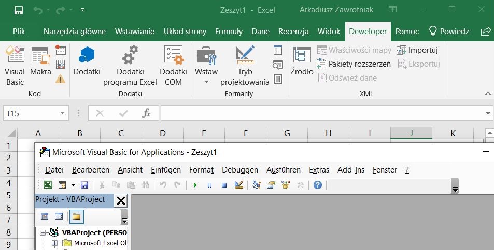The width and height of the screenshot is (494, 250).
Task: Open the Makra (Macros) dialog
Action: pyautogui.click(x=40, y=61)
